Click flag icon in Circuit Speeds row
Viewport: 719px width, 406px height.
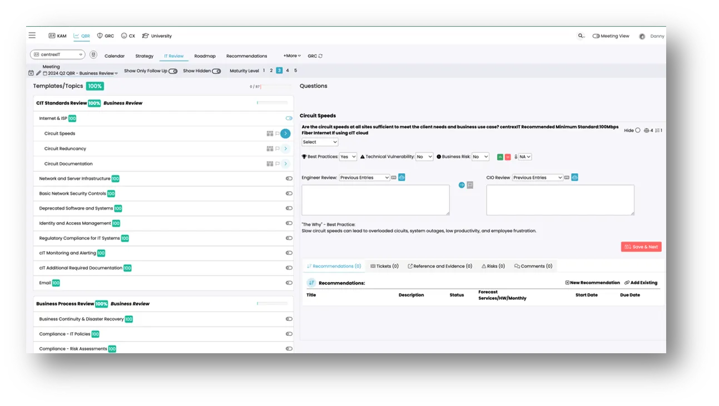277,134
